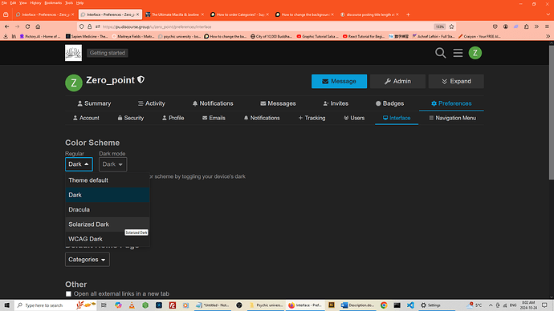Open Emails preferences sub-tab
The height and width of the screenshot is (311, 554).
pyautogui.click(x=214, y=118)
